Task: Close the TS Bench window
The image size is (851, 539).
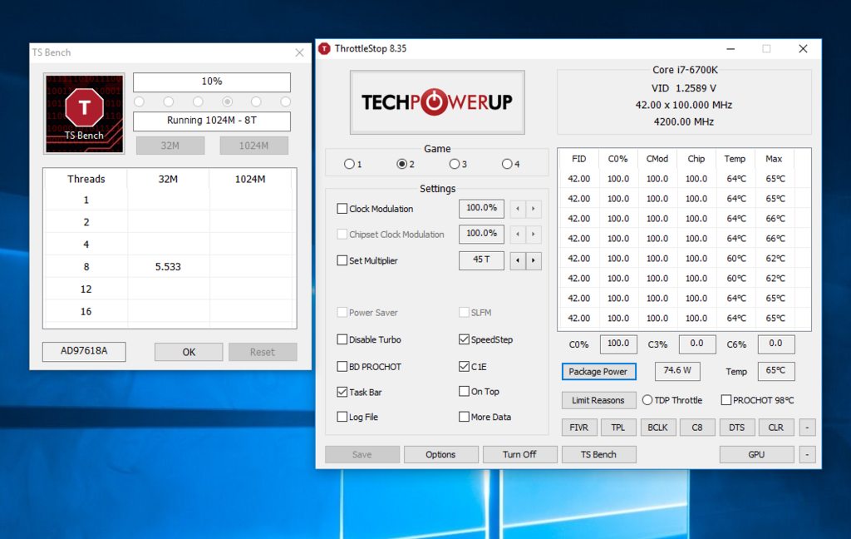Action: pyautogui.click(x=299, y=52)
